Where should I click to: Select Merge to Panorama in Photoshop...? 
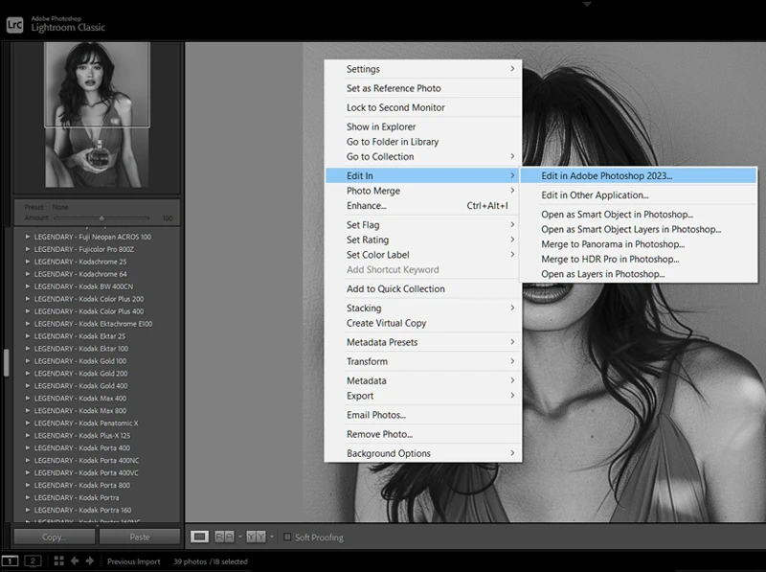point(639,244)
